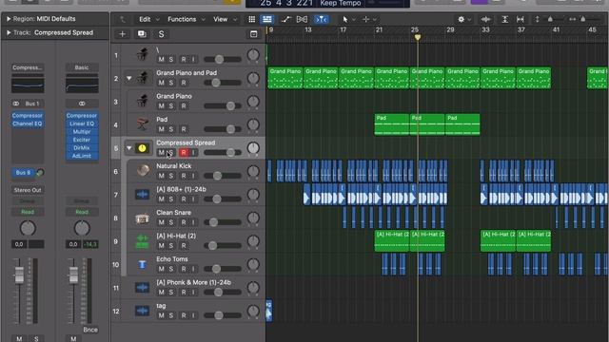Click the Keep Tempo display menu
Image resolution: width=609 pixels, height=342 pixels.
tap(341, 3)
